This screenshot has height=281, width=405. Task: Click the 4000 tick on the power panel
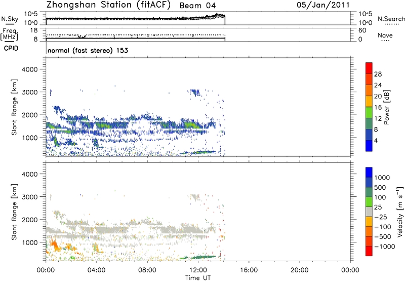(x=30, y=69)
